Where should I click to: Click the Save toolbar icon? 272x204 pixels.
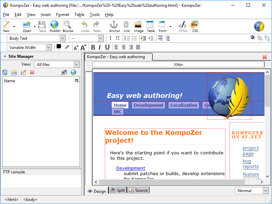[42, 24]
